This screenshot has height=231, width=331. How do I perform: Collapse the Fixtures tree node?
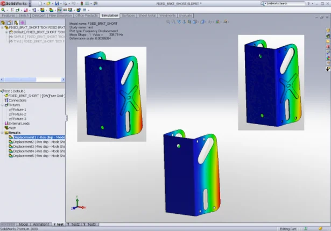click(3, 105)
